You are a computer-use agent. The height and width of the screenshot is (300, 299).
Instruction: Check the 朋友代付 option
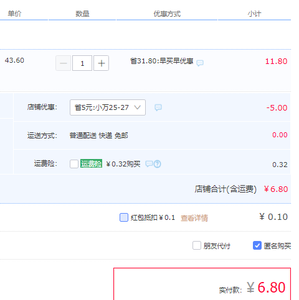pos(197,245)
